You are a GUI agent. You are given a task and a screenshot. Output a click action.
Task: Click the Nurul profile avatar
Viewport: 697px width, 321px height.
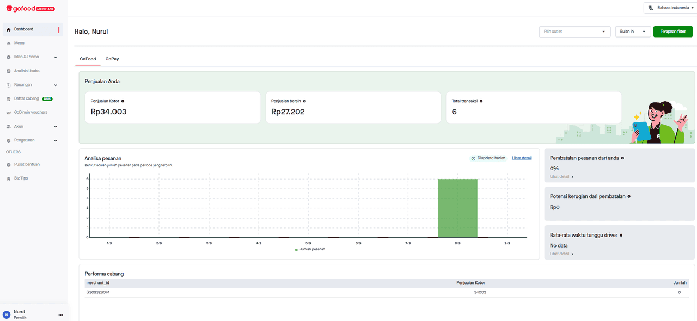(x=7, y=314)
